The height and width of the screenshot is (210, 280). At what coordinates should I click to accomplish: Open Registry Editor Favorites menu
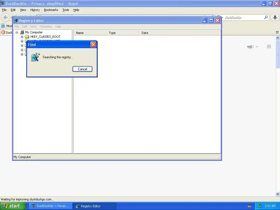click(46, 27)
